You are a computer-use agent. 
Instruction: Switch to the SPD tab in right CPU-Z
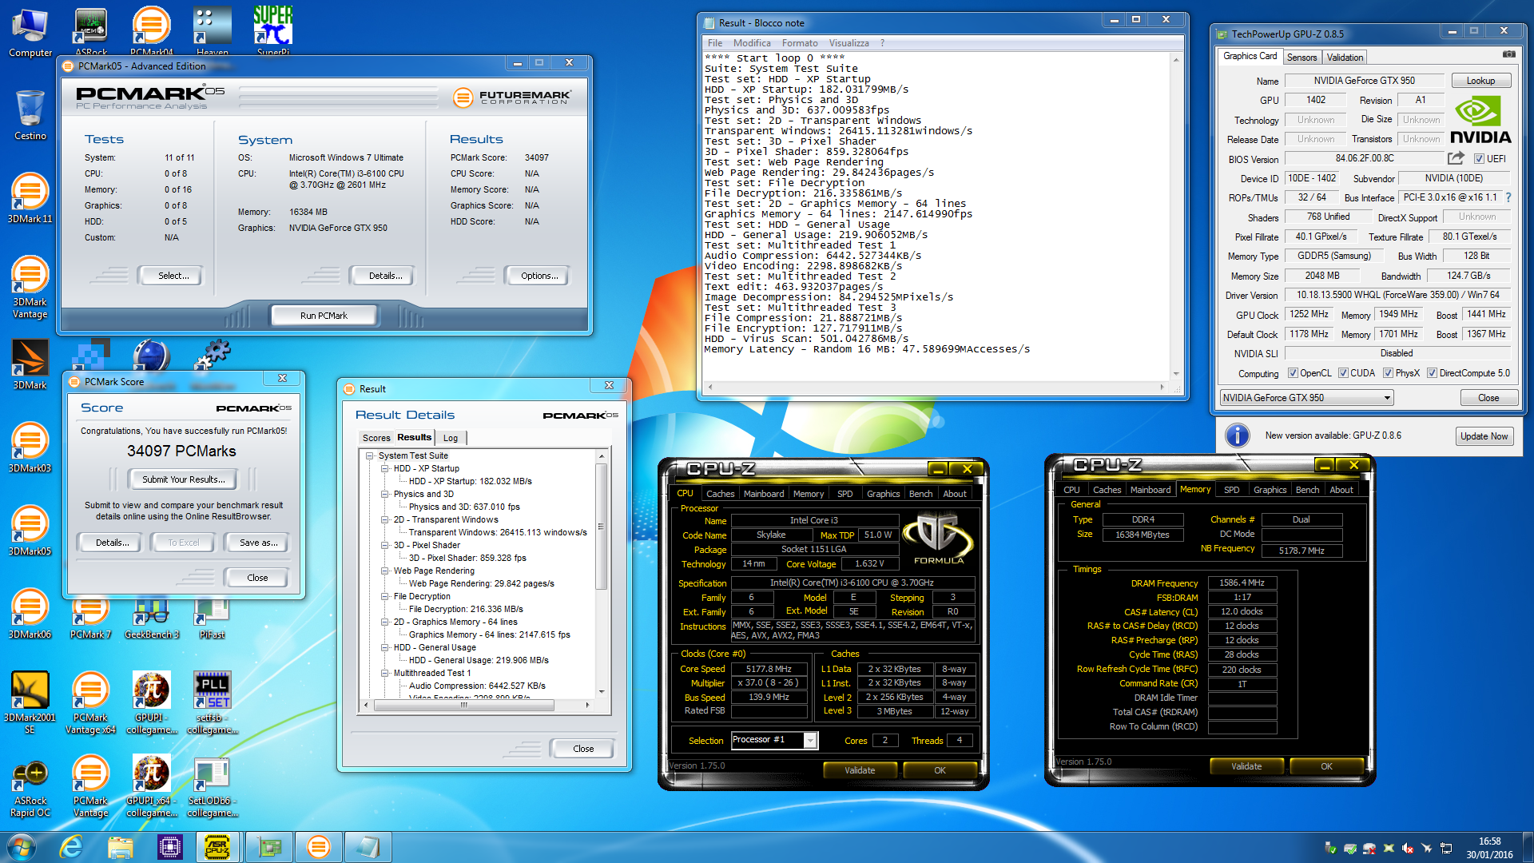pos(1231,490)
